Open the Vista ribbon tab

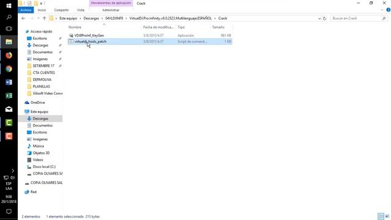pyautogui.click(x=81, y=10)
